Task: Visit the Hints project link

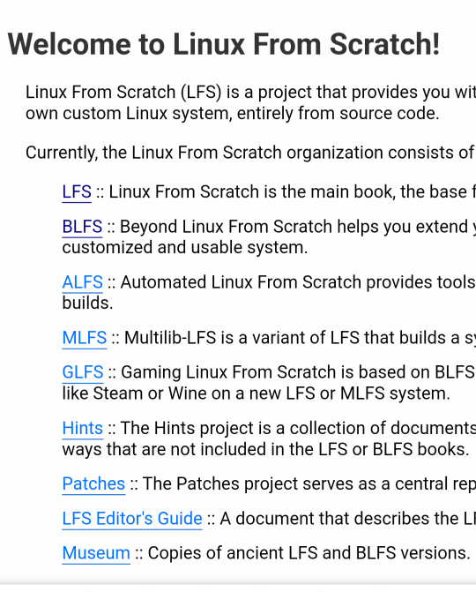Action: [83, 428]
